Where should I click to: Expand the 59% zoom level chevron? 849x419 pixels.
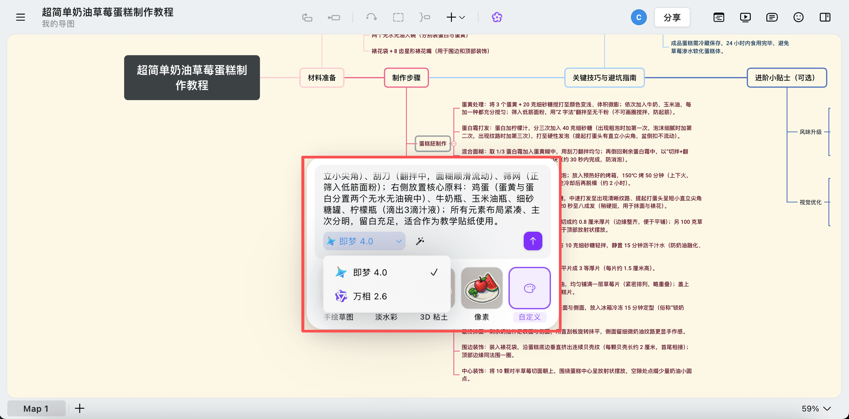(x=826, y=408)
